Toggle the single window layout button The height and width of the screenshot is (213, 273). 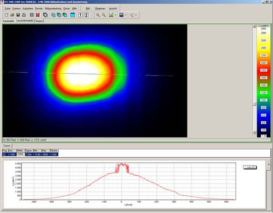(x=73, y=15)
